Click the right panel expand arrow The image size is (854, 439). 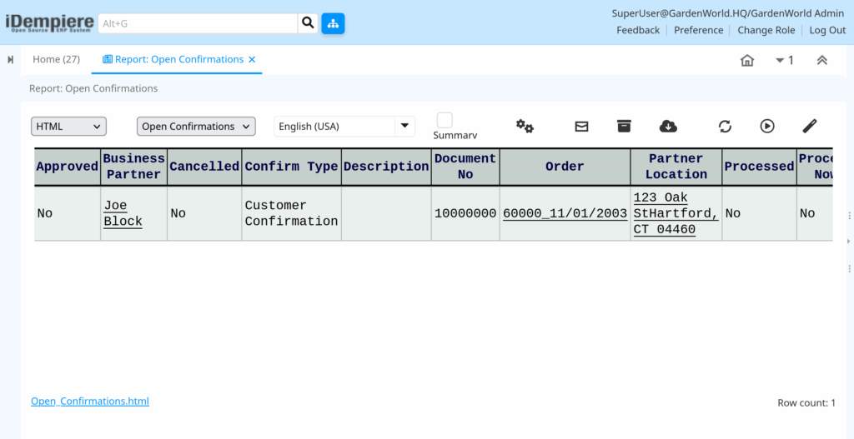coord(848,241)
